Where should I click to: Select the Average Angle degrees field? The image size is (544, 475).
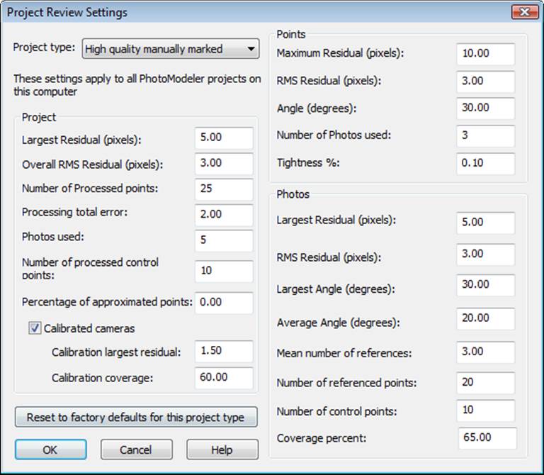click(486, 319)
